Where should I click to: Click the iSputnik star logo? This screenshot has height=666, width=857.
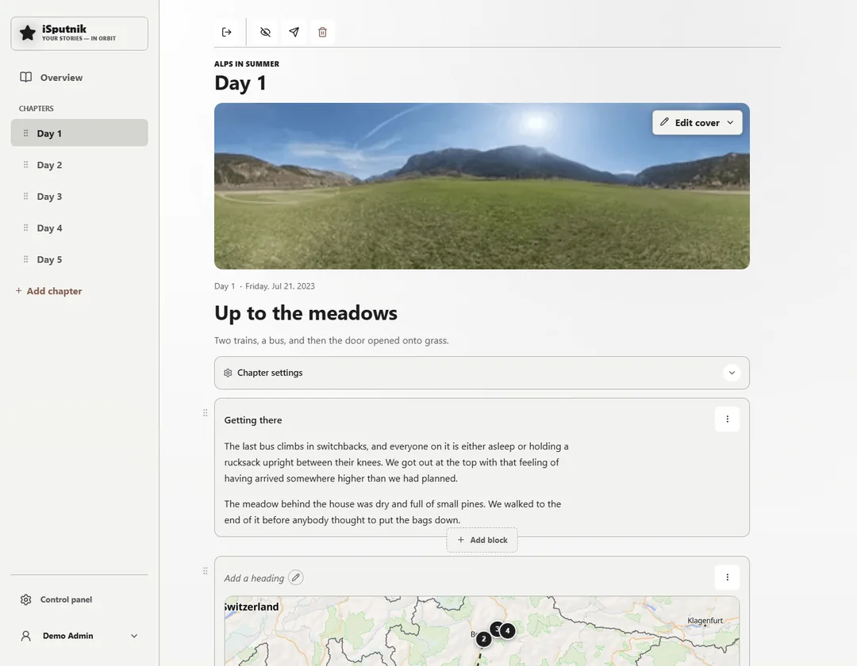[x=27, y=33]
